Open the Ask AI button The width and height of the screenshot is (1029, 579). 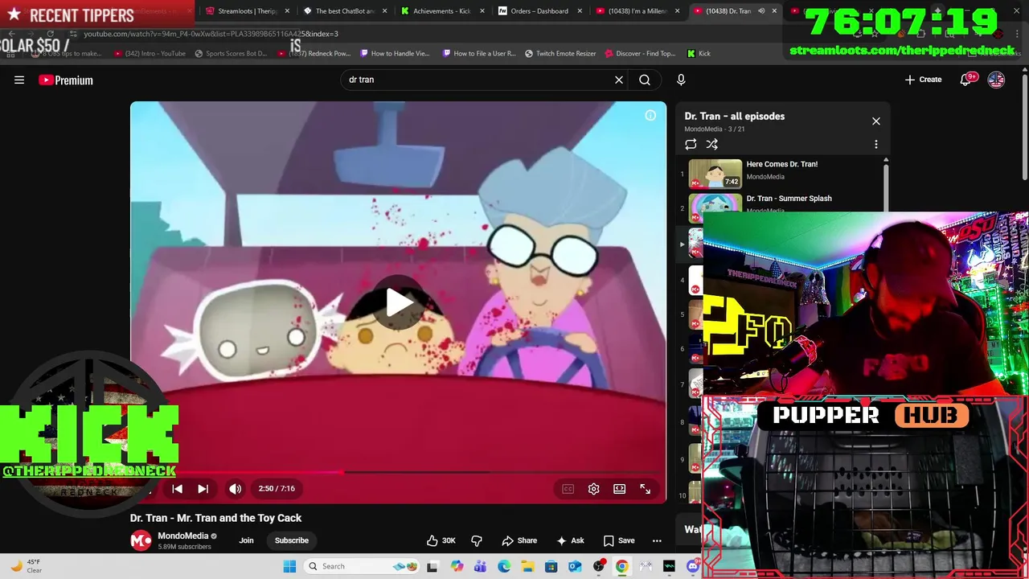point(570,540)
